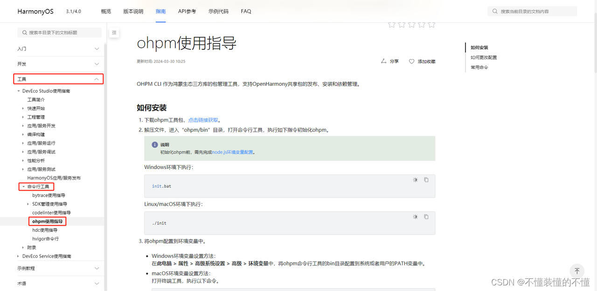The height and width of the screenshot is (291, 597).
Task: Copy the init.bat code block
Action: tap(426, 180)
